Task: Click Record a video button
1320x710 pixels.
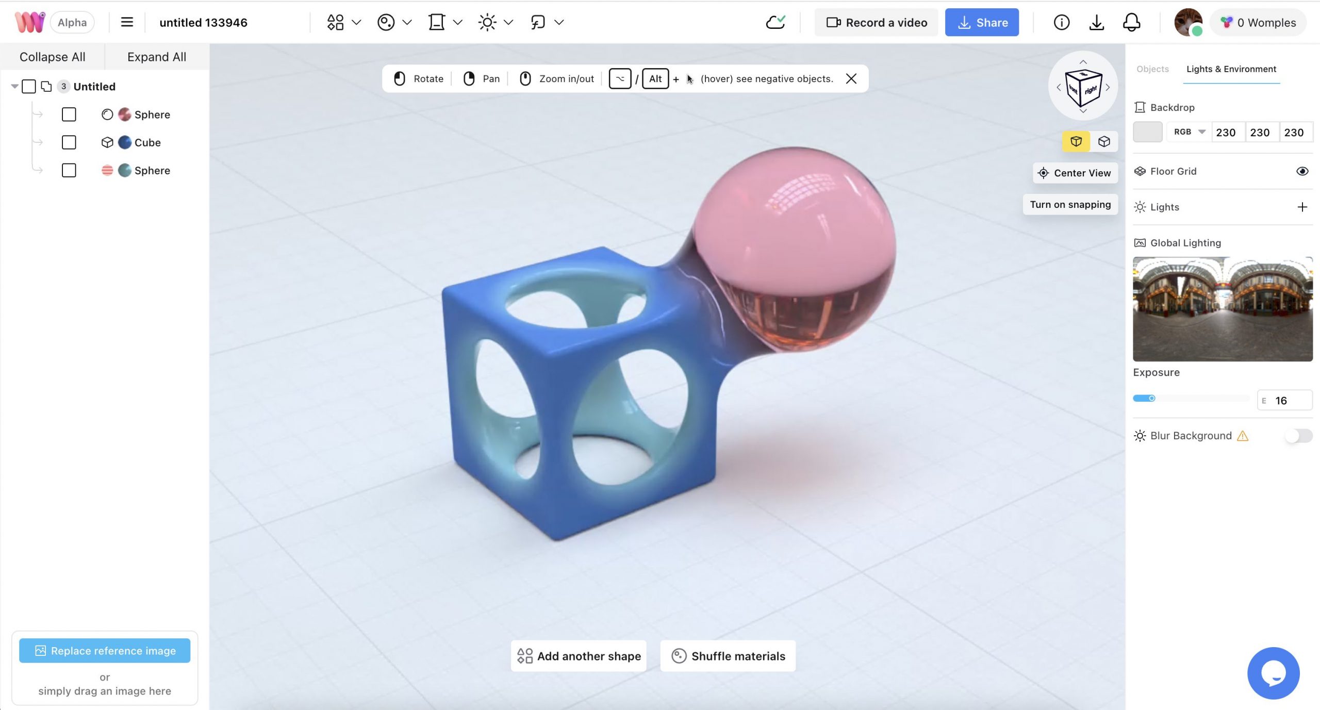Action: coord(876,22)
